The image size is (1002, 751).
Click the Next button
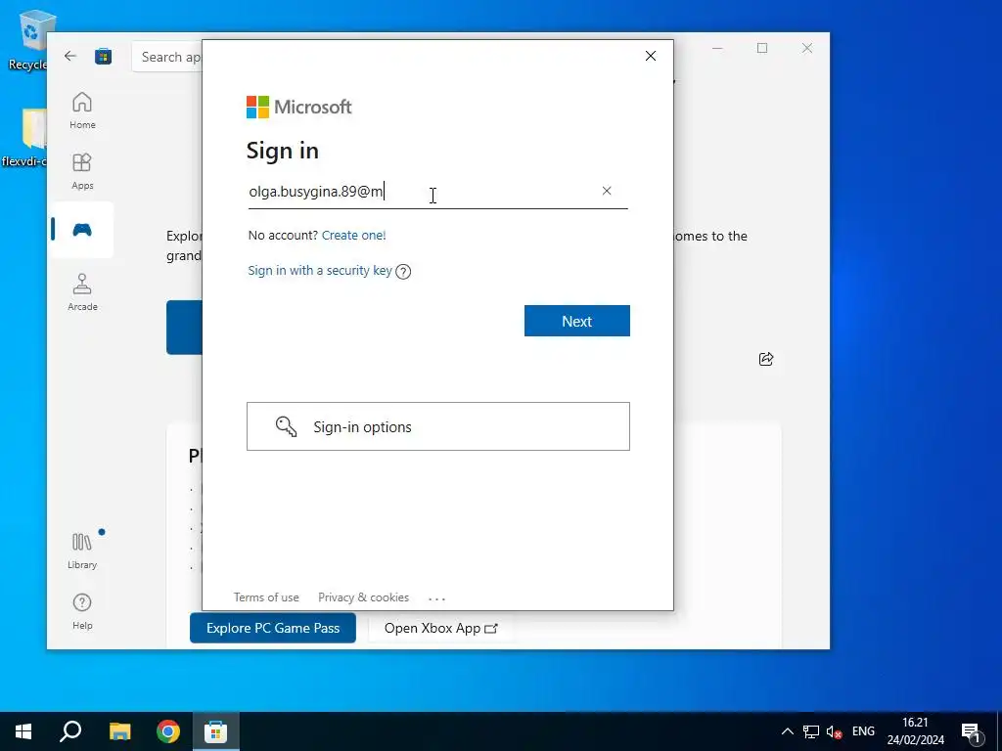coord(577,321)
